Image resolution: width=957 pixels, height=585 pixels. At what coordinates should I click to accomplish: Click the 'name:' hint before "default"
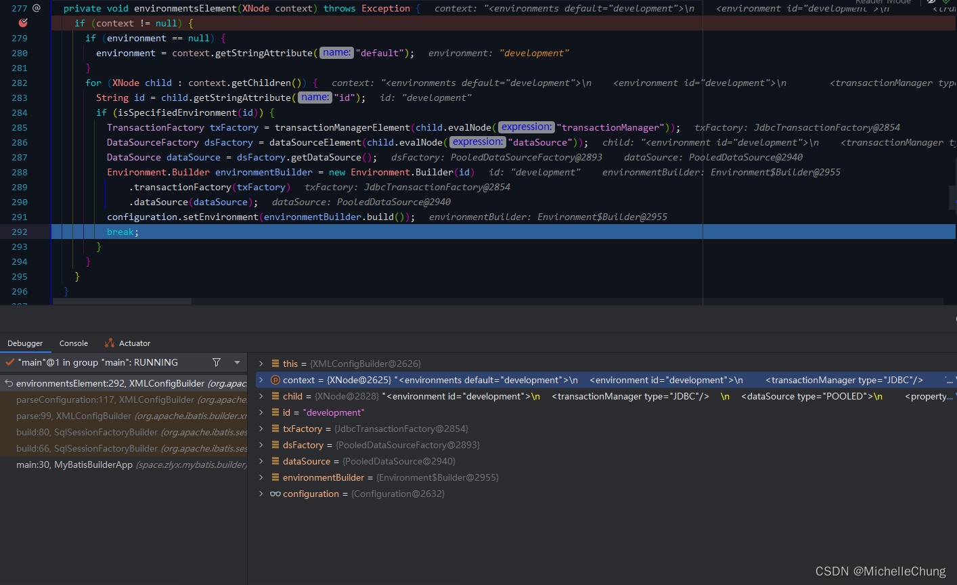click(337, 53)
